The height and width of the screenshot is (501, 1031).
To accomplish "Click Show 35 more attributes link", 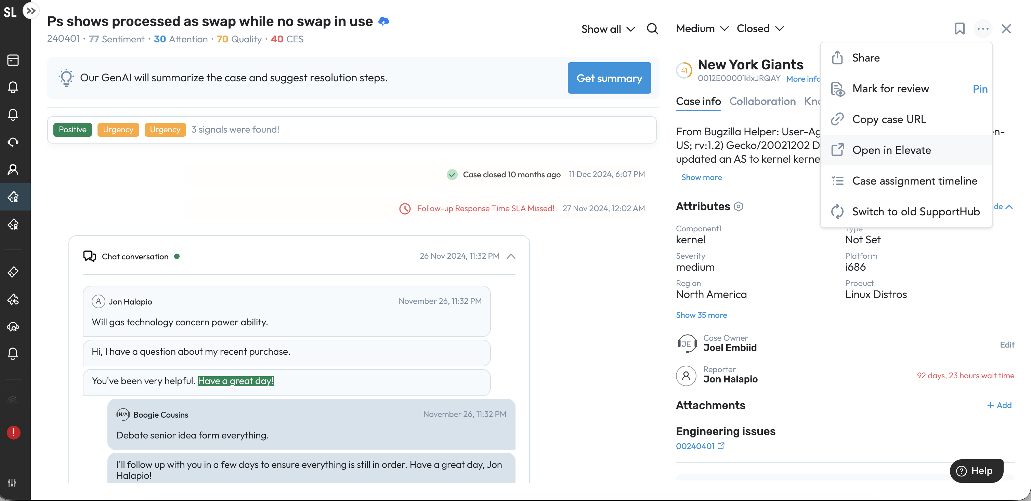I will click(701, 315).
